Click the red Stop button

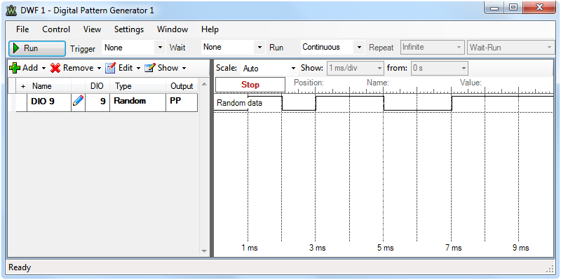tap(250, 85)
